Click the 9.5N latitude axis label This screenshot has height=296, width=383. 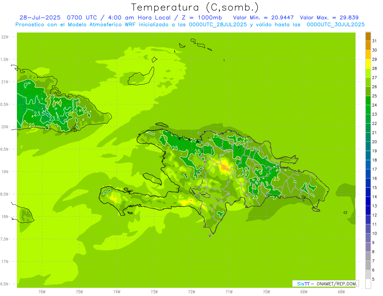[x=4, y=149]
